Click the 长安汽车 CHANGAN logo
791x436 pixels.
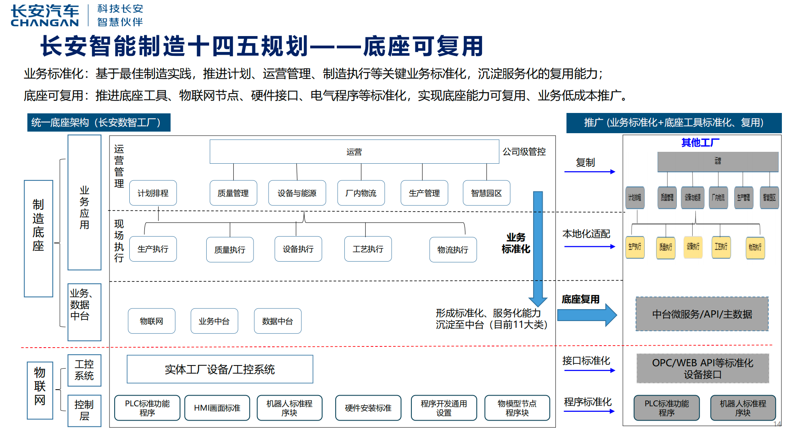coord(45,16)
